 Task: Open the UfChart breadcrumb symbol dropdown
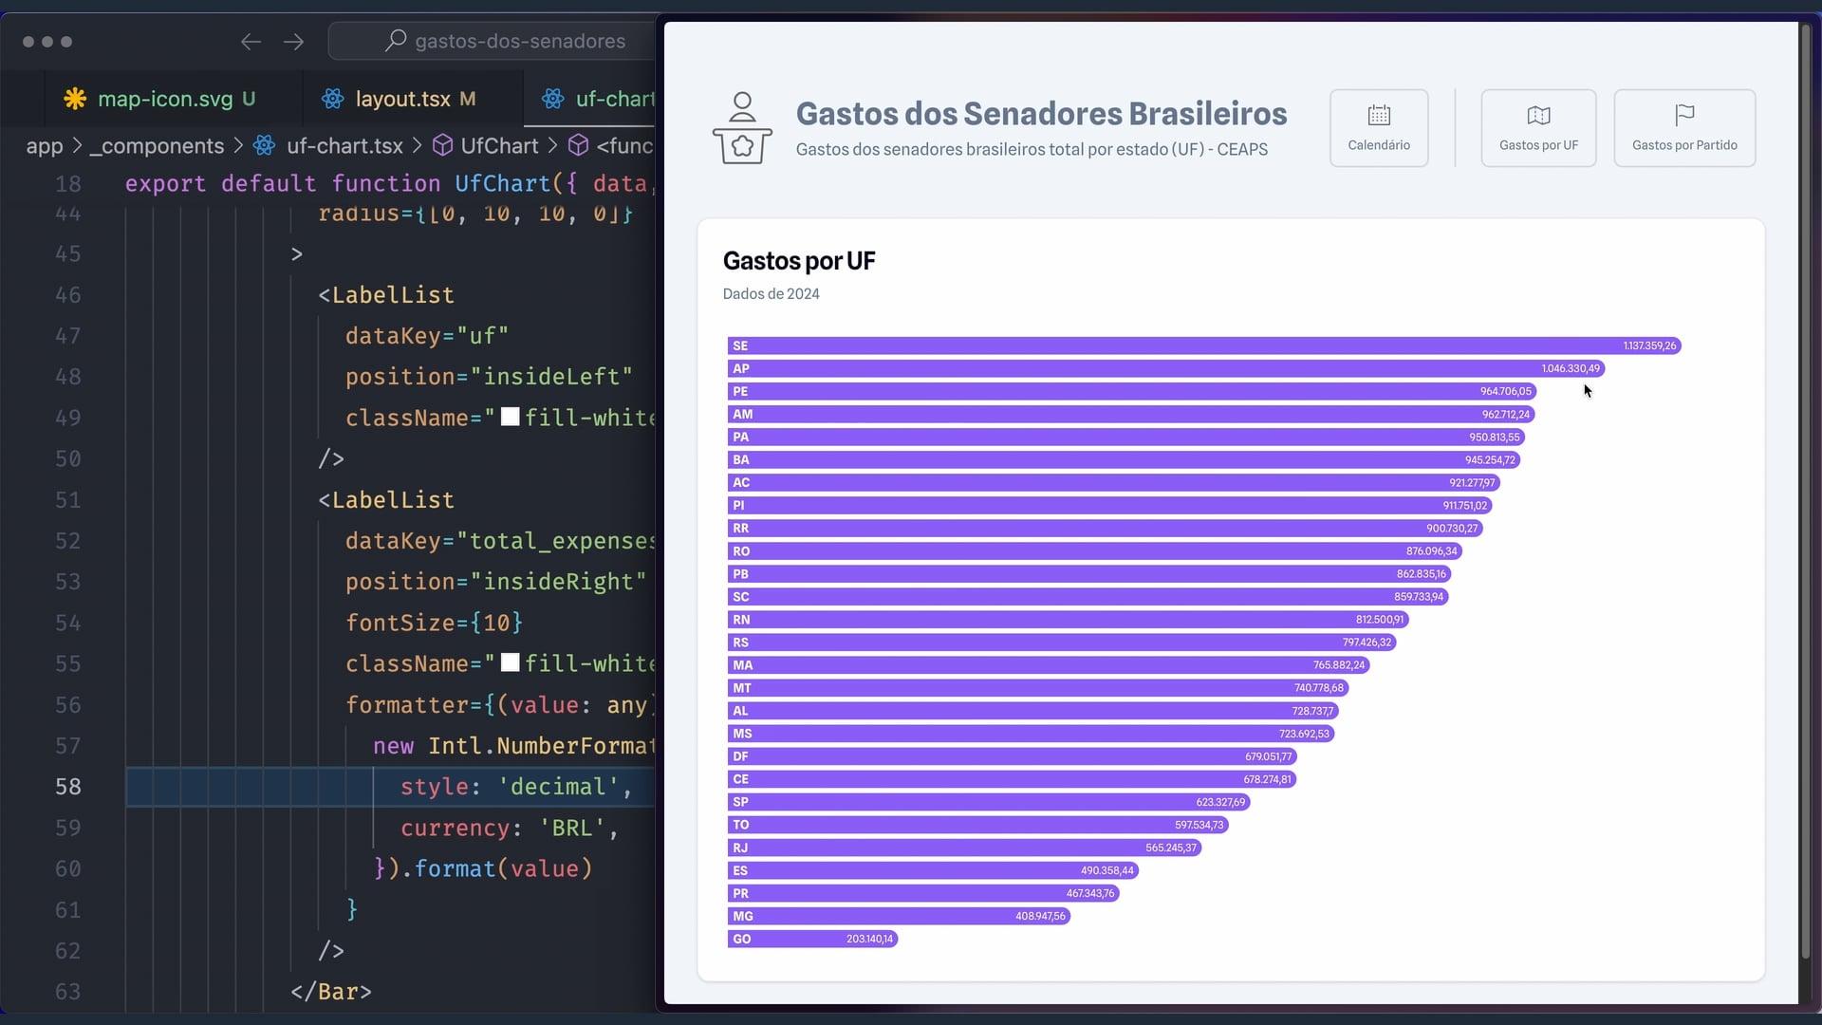pos(499,146)
